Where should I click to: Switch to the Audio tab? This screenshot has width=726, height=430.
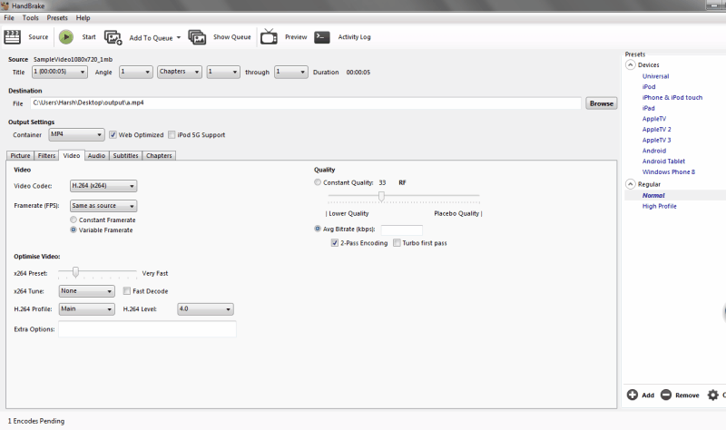[x=96, y=156]
